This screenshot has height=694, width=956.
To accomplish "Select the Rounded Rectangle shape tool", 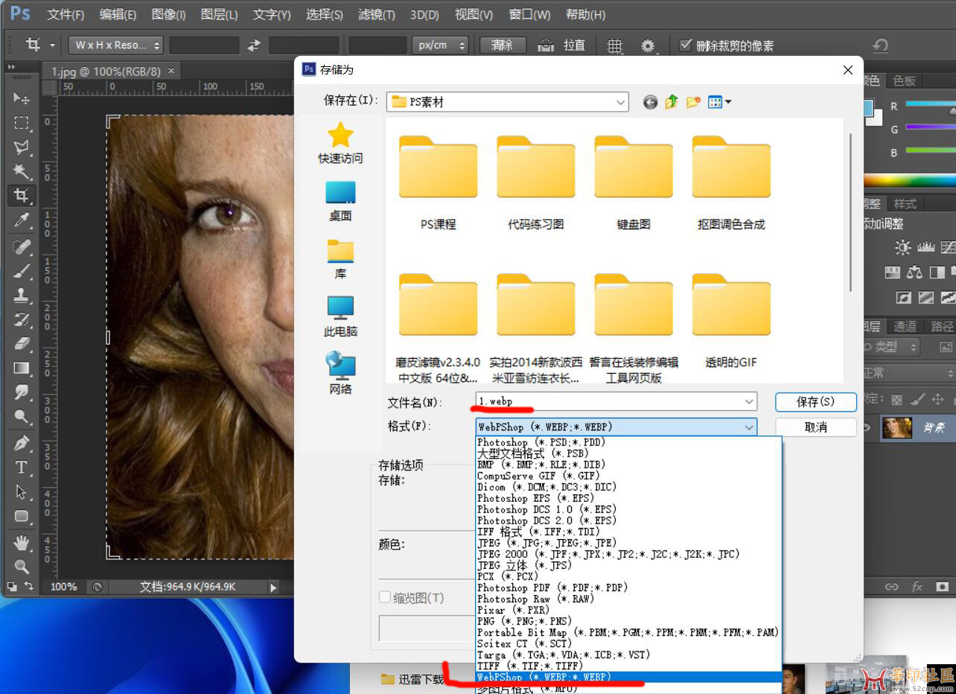I will [22, 516].
